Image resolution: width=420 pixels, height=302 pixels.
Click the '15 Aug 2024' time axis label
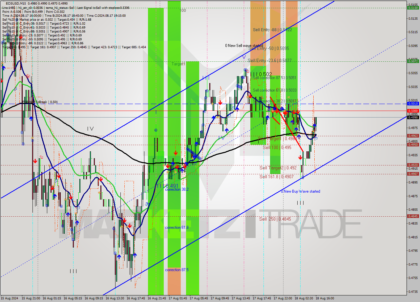pyautogui.click(x=10, y=298)
